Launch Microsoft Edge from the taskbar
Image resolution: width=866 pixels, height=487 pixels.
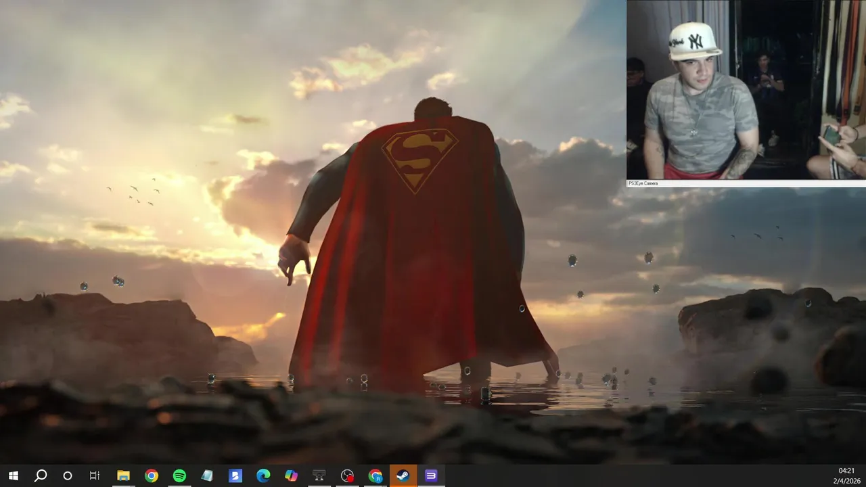pyautogui.click(x=263, y=476)
